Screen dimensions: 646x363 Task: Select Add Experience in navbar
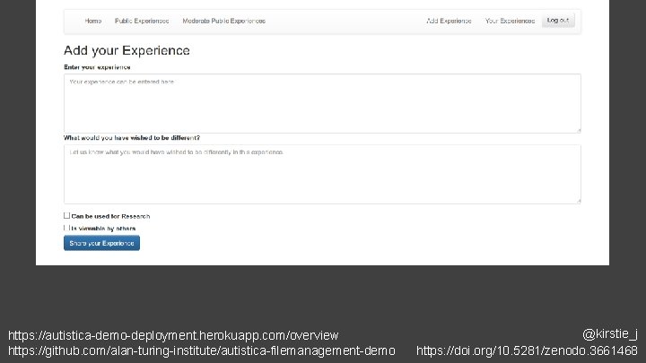click(449, 21)
